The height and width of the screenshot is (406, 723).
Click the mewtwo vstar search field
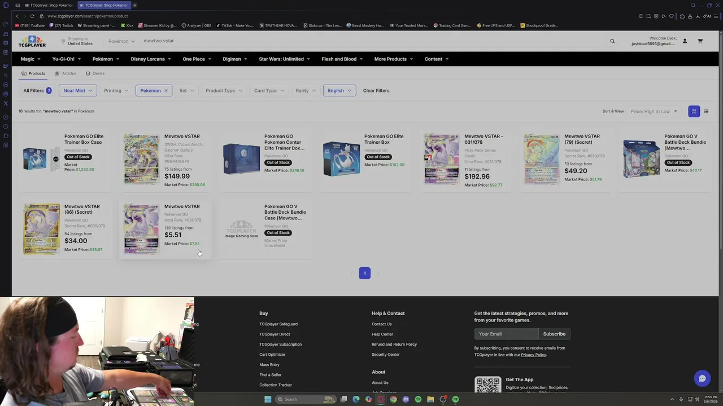(x=373, y=41)
